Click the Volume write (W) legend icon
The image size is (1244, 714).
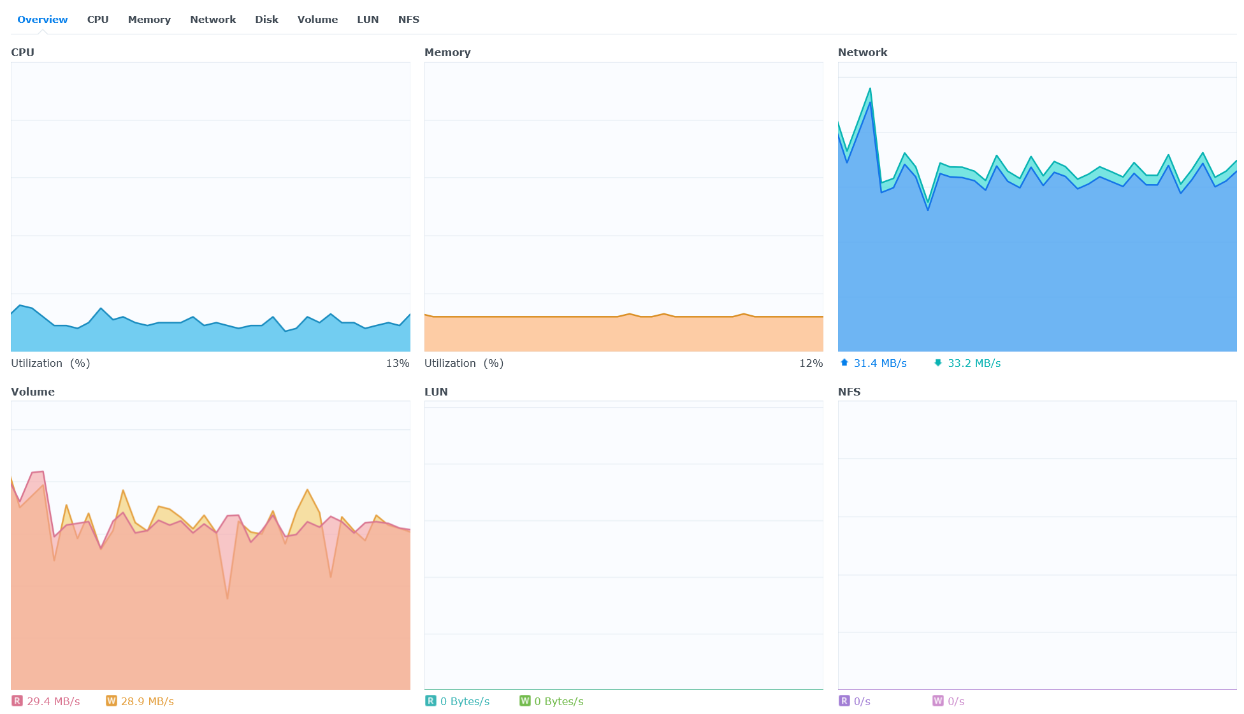tap(112, 701)
